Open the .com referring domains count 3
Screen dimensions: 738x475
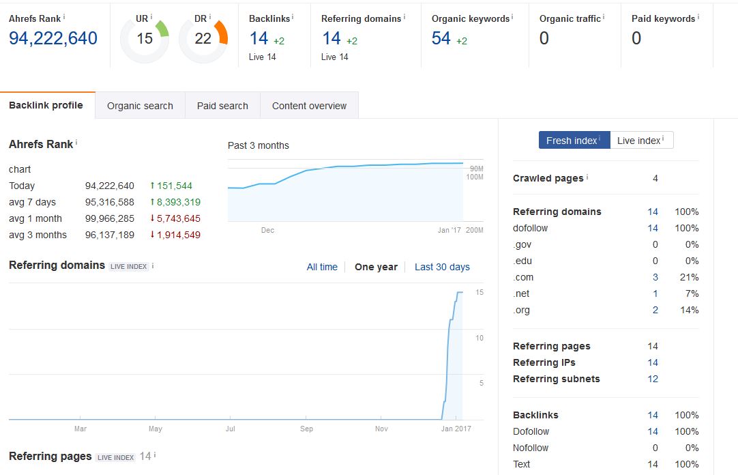(655, 277)
